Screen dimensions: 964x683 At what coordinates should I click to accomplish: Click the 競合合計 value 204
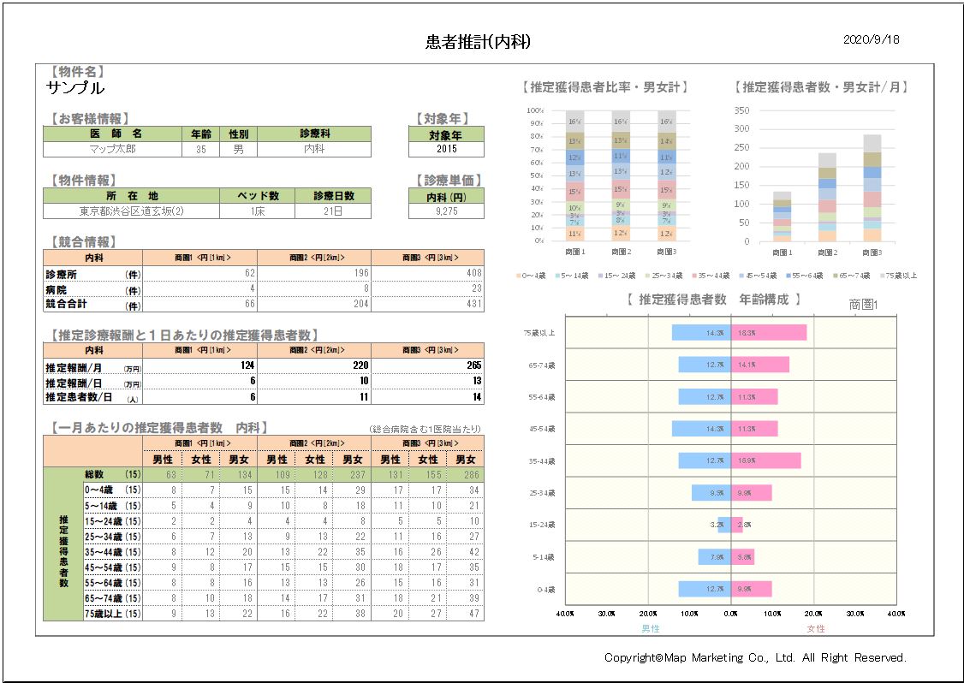361,304
